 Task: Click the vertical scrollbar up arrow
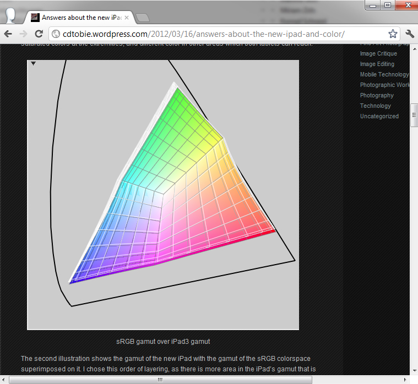pos(415,49)
